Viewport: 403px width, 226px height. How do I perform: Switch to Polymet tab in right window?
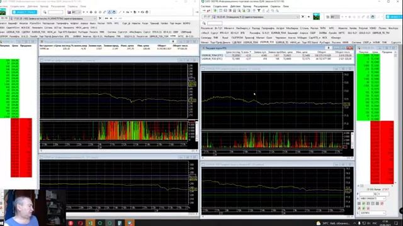(x=363, y=28)
